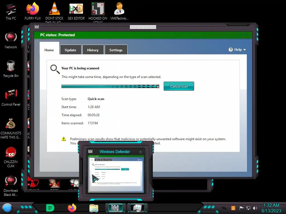The image size is (286, 214).
Task: Click the Windows Defender taskbar button
Action: coord(116,208)
